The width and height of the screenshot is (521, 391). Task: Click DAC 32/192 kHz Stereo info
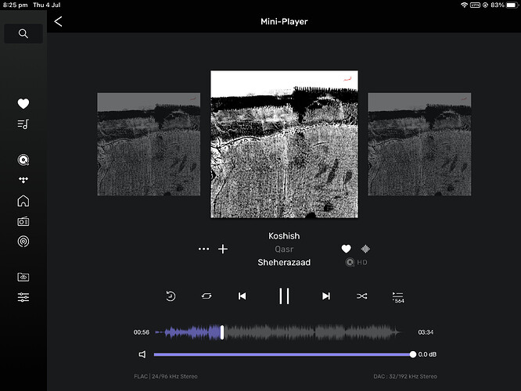[x=405, y=376]
